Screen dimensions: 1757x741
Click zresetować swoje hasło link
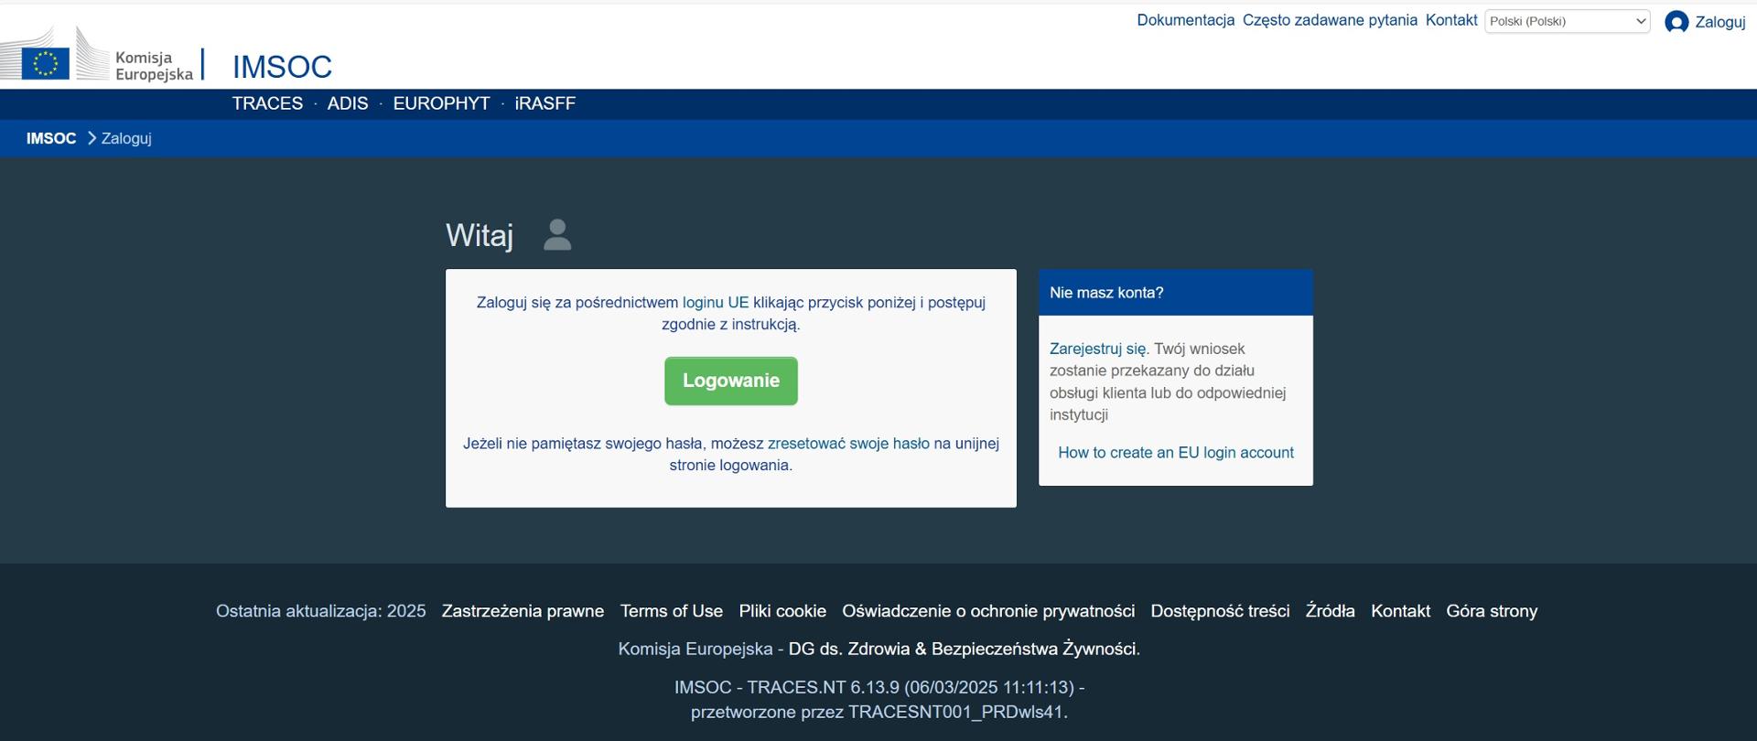click(848, 443)
